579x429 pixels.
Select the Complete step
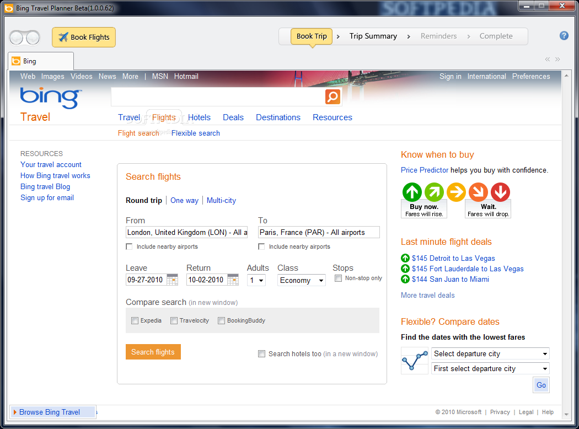[x=496, y=36]
